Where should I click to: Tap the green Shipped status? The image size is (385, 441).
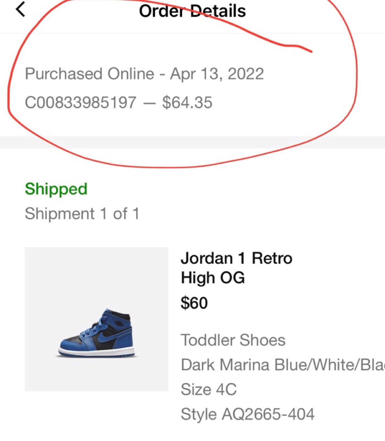pyautogui.click(x=56, y=189)
